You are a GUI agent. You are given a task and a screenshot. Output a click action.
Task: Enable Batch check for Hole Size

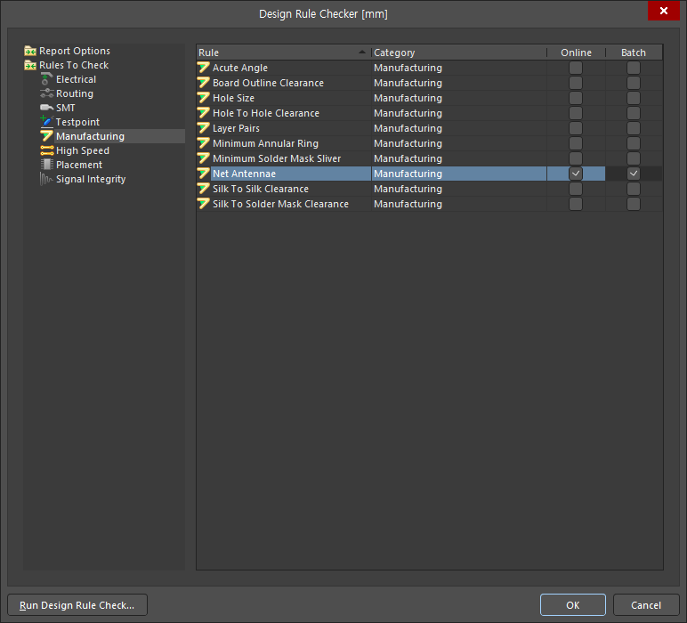pyautogui.click(x=634, y=98)
